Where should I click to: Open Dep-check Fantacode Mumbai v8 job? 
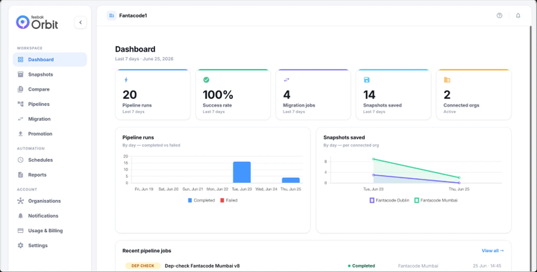click(202, 266)
